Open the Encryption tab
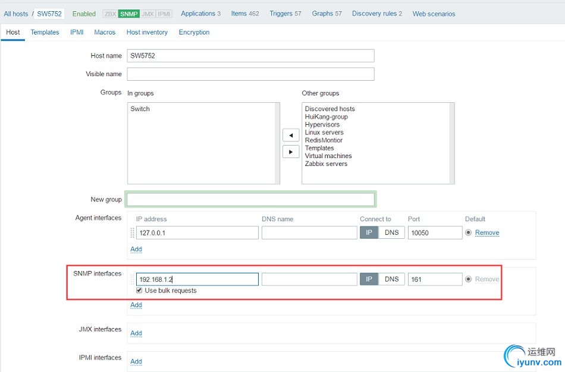The height and width of the screenshot is (372, 565). (x=194, y=32)
